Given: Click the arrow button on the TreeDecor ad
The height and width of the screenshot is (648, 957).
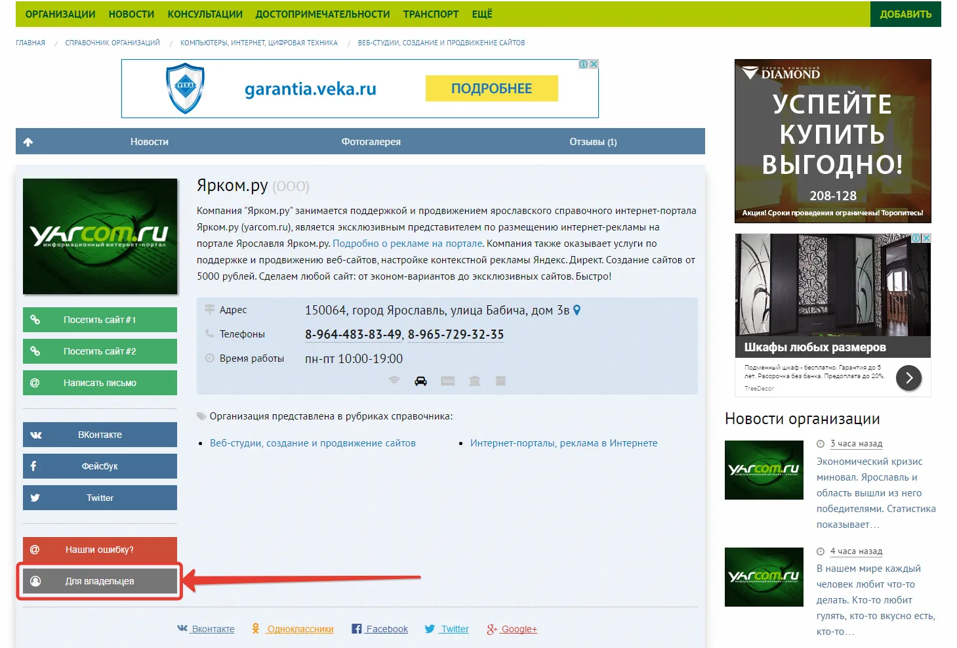Looking at the screenshot, I should coord(908,378).
